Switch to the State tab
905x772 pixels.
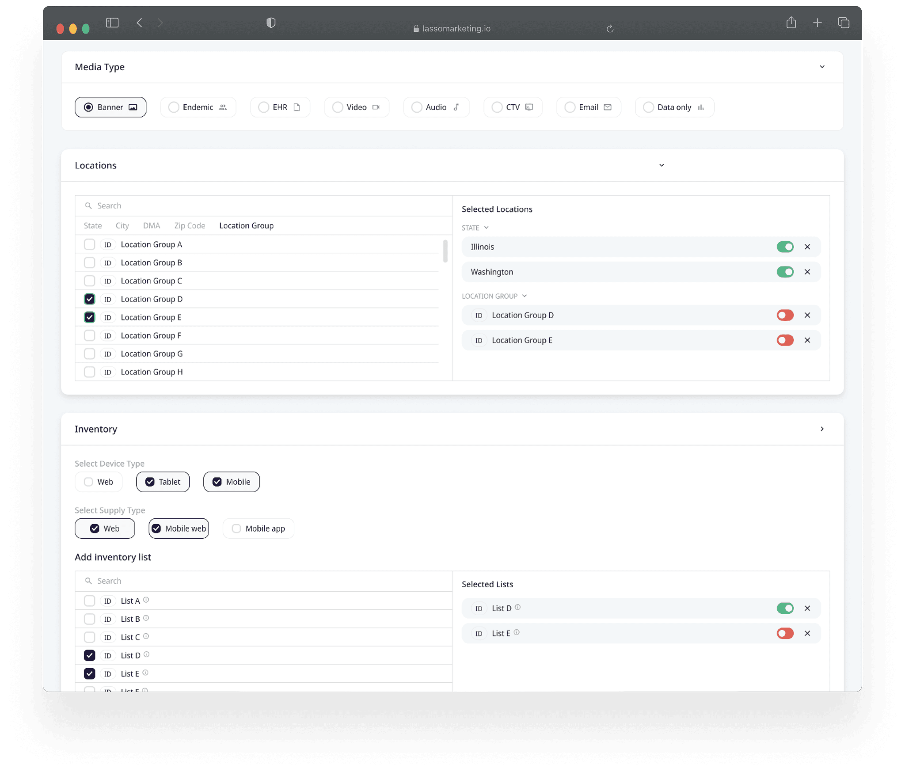pos(93,226)
